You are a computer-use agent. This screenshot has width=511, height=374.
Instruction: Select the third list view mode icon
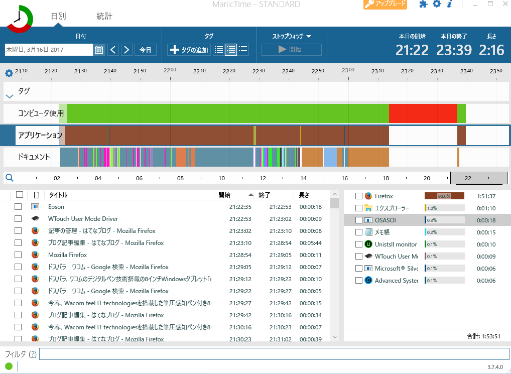243,50
